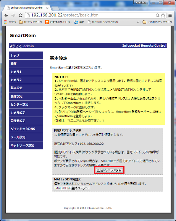The height and width of the screenshot is (221, 176).
Task: Open メール設定 in the sidebar
Action: tap(26, 137)
